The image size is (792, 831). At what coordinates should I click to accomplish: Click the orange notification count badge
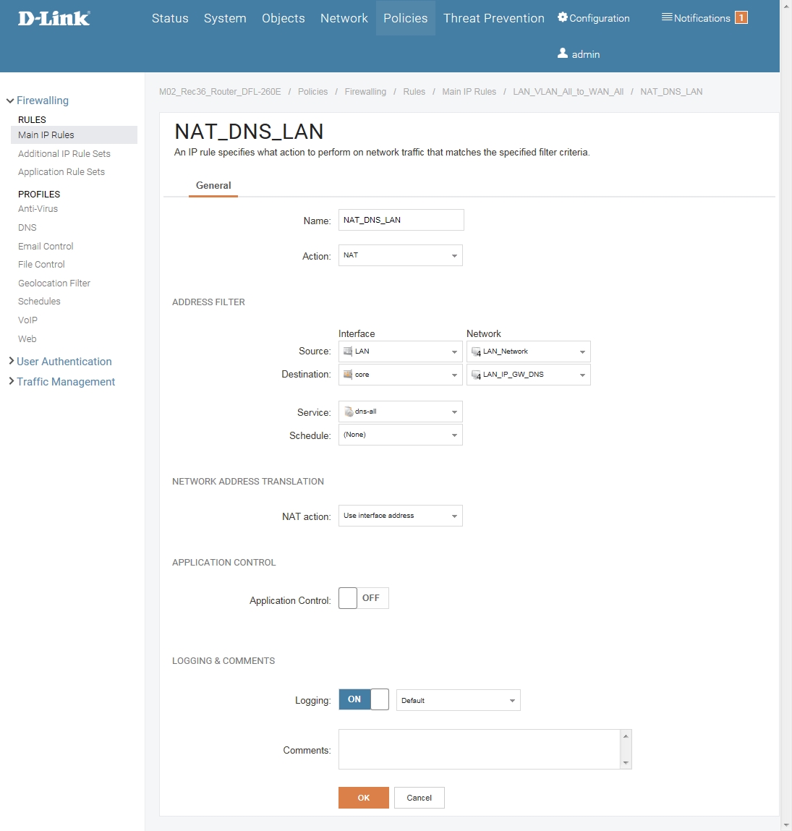tap(741, 18)
